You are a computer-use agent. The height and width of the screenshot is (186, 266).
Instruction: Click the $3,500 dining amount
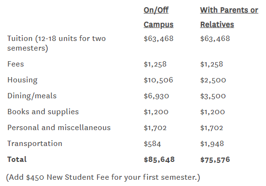coord(213,96)
